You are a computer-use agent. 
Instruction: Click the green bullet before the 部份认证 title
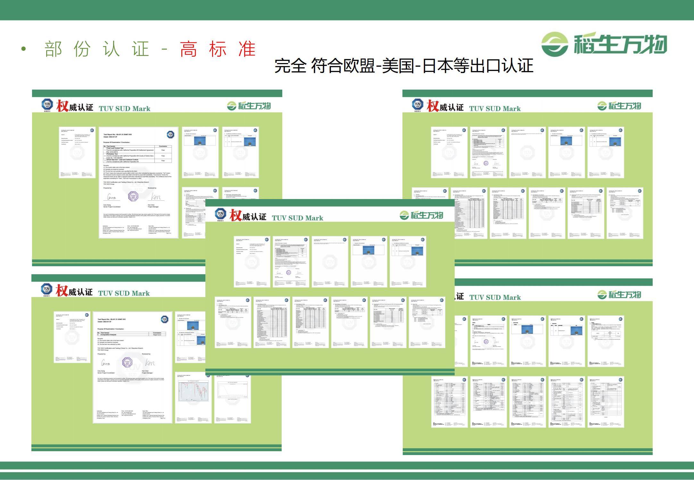(23, 49)
